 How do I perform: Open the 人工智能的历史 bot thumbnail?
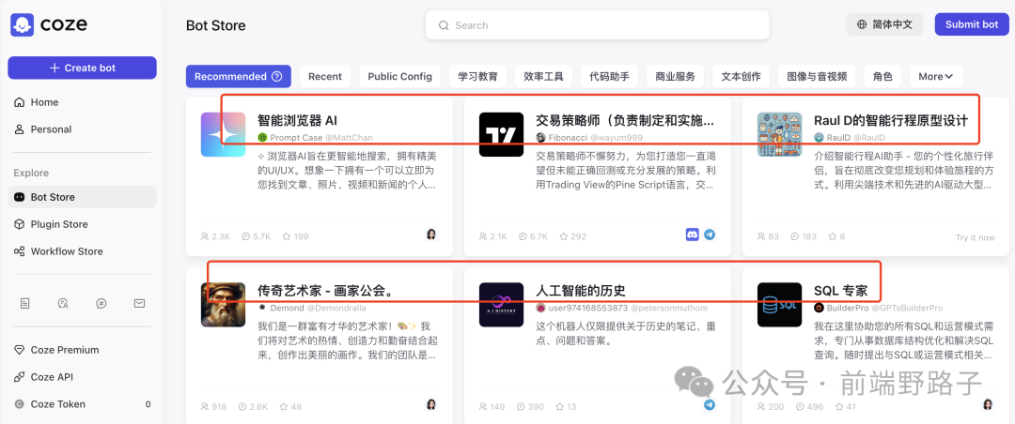click(x=501, y=305)
